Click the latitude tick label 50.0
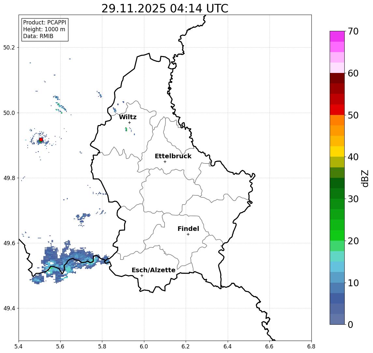Image resolution: width=373 pixels, height=353 pixels. click(x=9, y=113)
